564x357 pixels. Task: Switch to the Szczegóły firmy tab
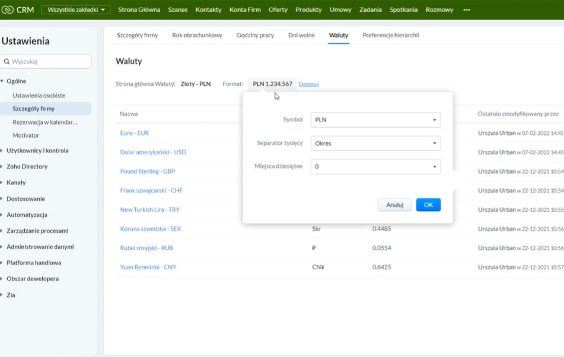[138, 35]
